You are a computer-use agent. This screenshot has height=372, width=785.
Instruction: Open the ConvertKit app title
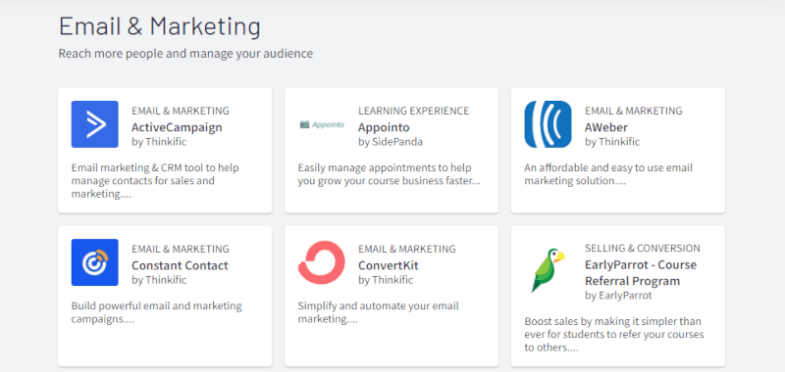[388, 265]
